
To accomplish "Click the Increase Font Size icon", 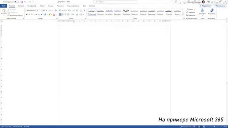I will point(44,11).
